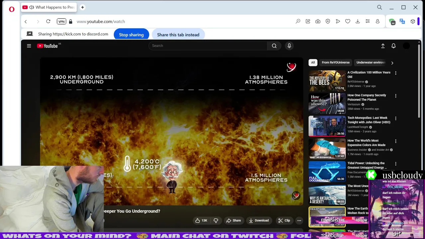This screenshot has width=425, height=239.
Task: Take a snapshot with the camera icon
Action: [318, 21]
